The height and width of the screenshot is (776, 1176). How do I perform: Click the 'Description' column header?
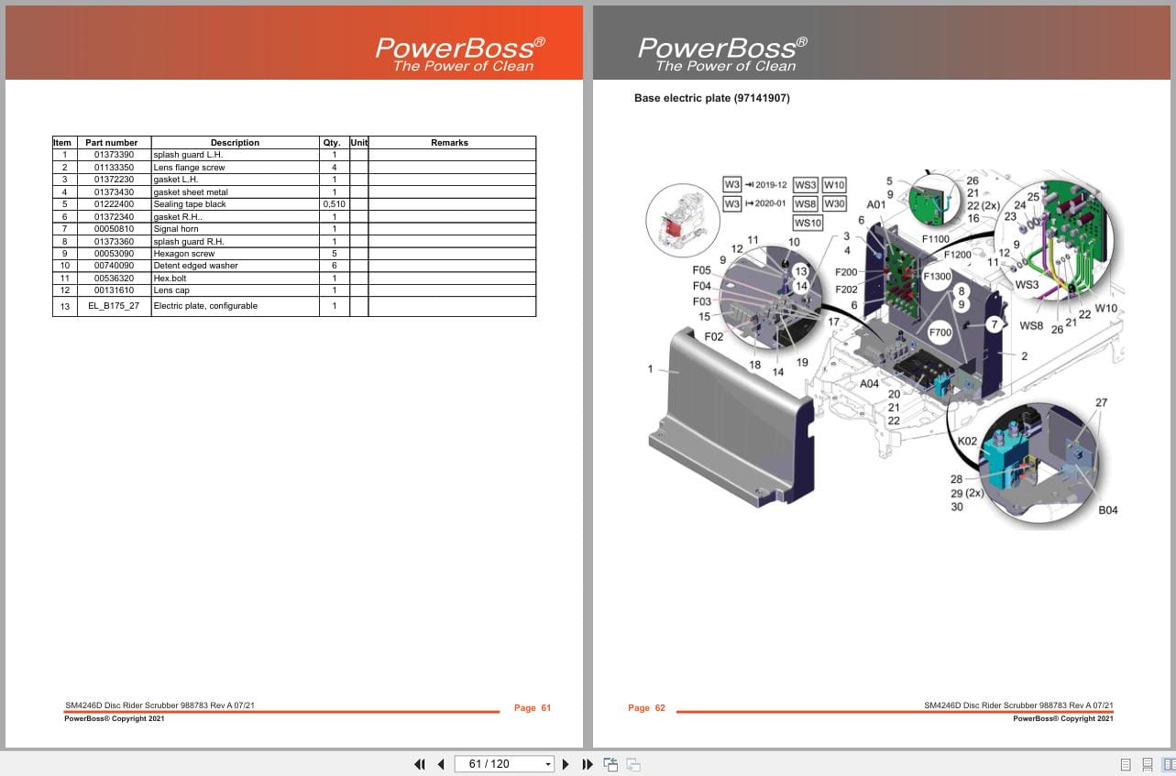coord(235,143)
